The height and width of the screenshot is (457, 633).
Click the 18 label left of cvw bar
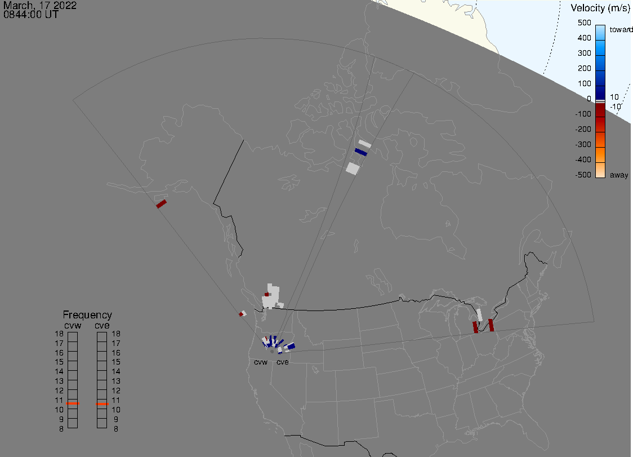coord(59,334)
